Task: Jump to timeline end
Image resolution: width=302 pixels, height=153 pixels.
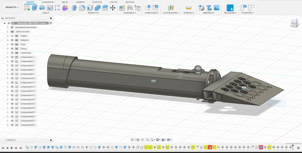Action: click(x=21, y=148)
